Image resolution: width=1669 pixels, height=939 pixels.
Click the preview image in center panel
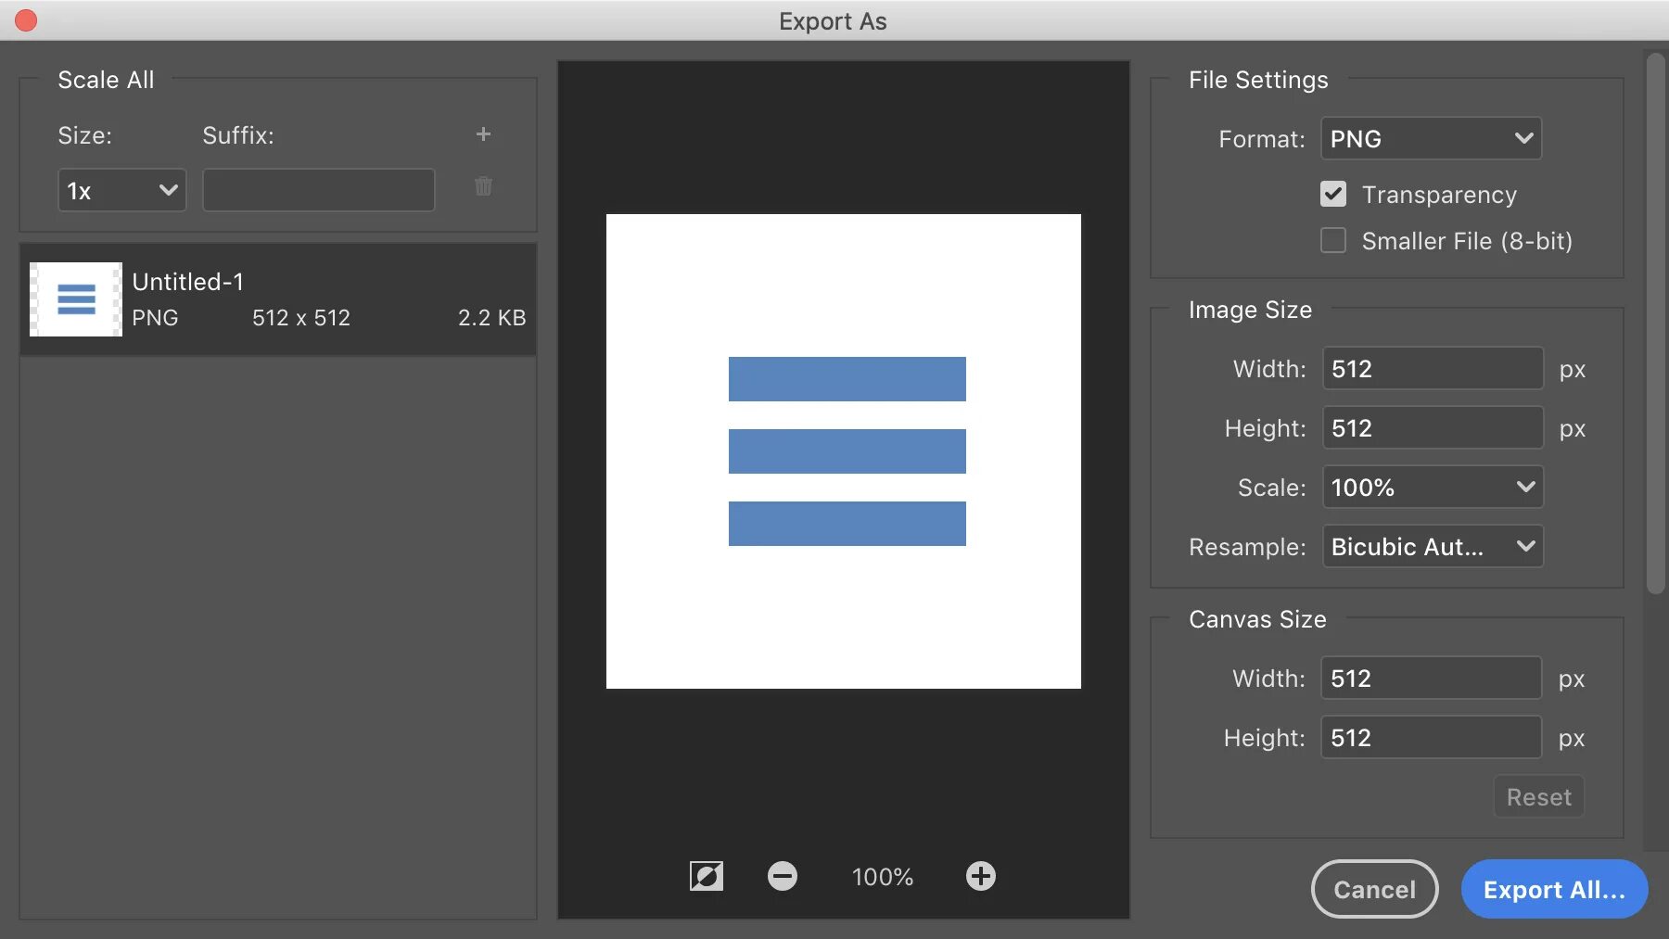click(x=844, y=451)
